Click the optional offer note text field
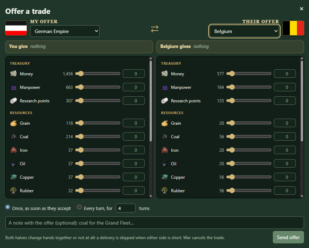 click(155, 223)
